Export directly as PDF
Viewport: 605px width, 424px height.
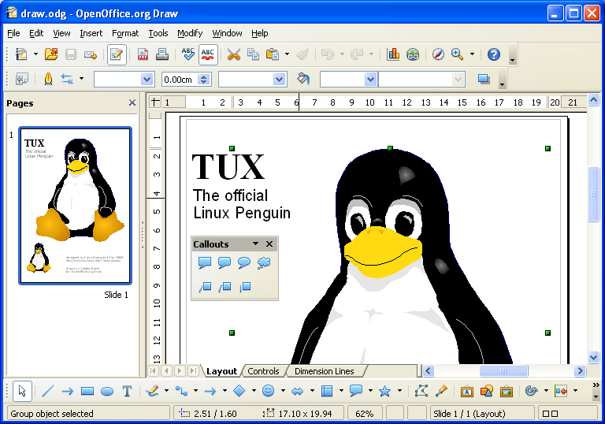click(143, 54)
